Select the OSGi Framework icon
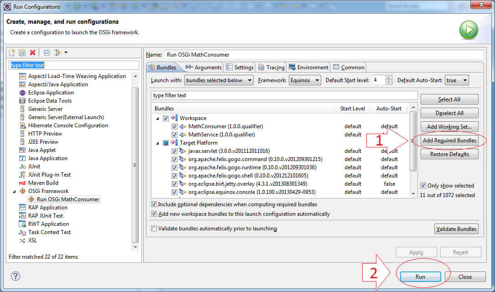The image size is (495, 292). (x=22, y=191)
